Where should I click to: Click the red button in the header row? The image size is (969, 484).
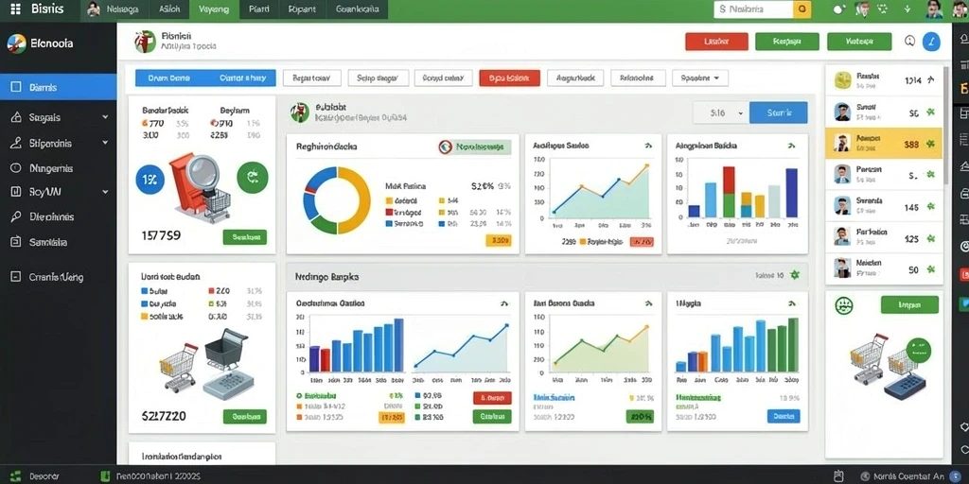(x=716, y=42)
